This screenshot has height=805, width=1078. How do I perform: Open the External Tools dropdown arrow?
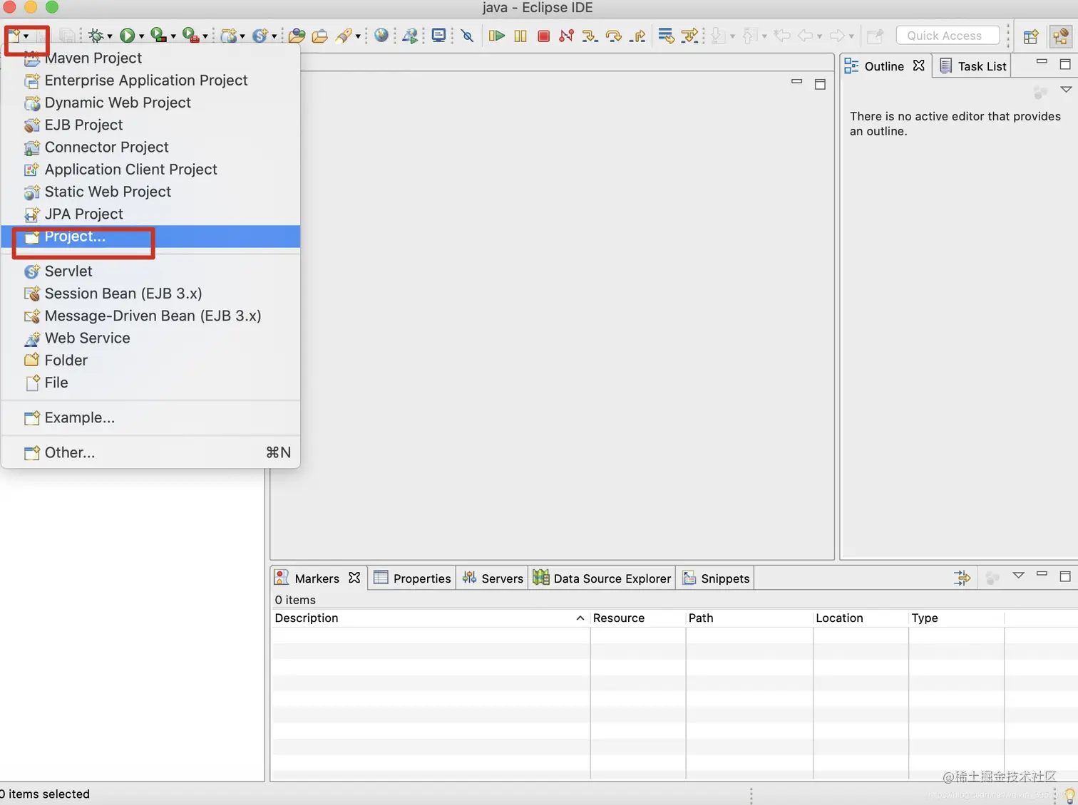pos(205,36)
